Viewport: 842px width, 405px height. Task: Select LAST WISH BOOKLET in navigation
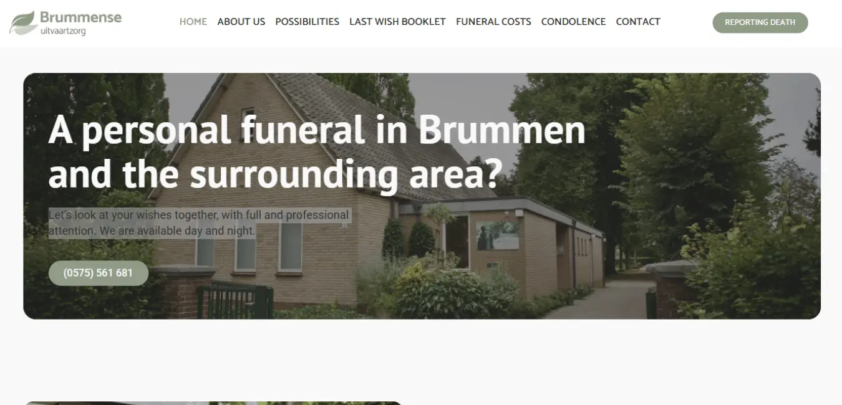397,22
